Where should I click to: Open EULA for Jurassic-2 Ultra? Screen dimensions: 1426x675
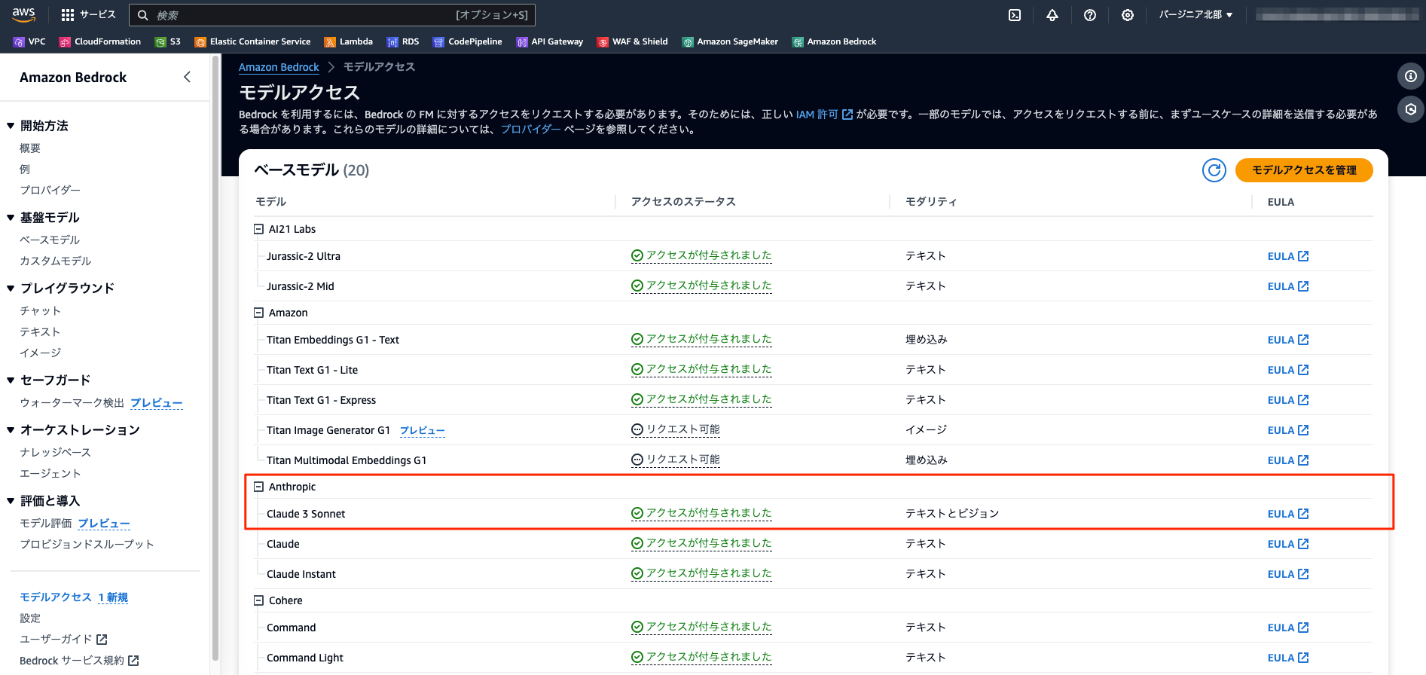[1288, 256]
